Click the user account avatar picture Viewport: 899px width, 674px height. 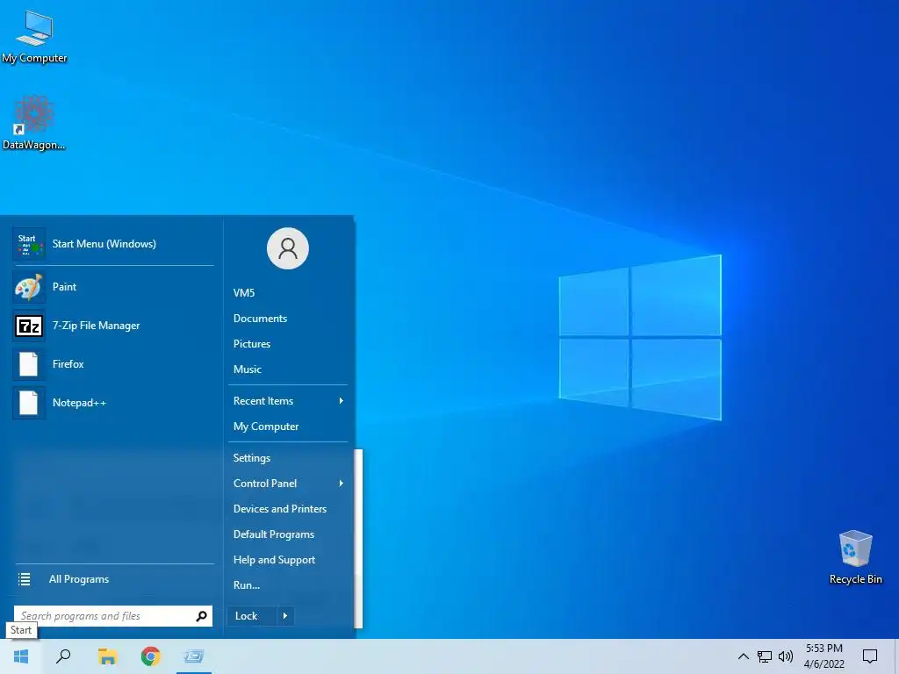(x=288, y=248)
